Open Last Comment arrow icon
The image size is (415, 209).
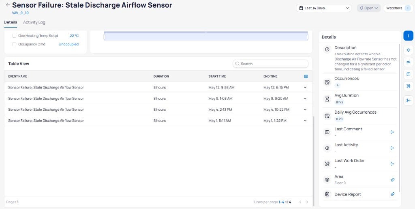[x=392, y=132]
